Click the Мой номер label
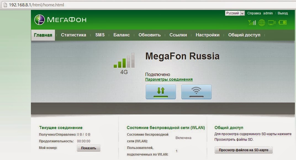Image resolution: width=296 pixels, height=160 pixels. [x=48, y=148]
